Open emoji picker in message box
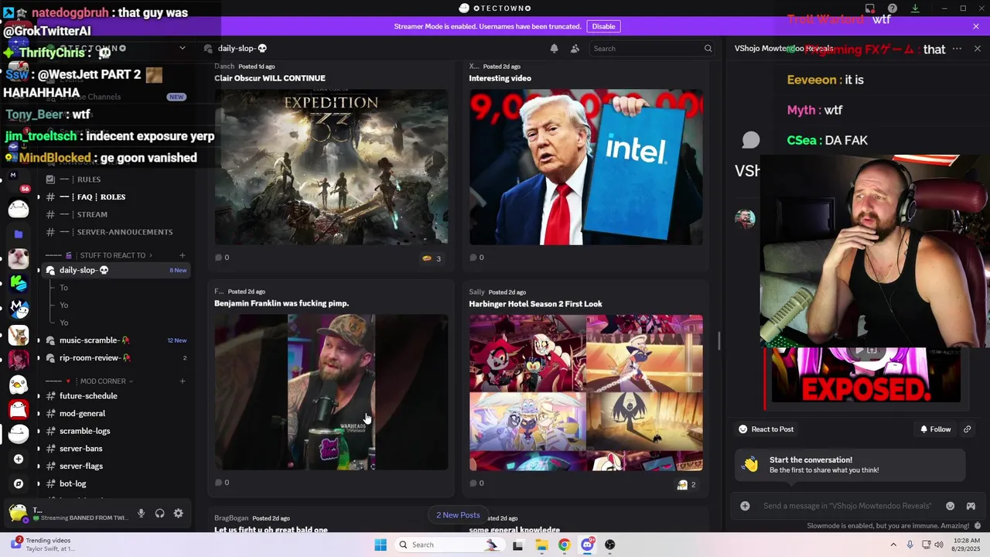 951,506
